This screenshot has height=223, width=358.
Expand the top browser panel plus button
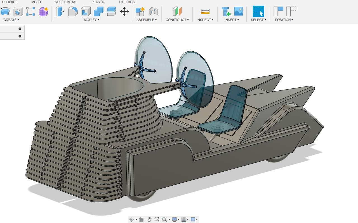20,28
